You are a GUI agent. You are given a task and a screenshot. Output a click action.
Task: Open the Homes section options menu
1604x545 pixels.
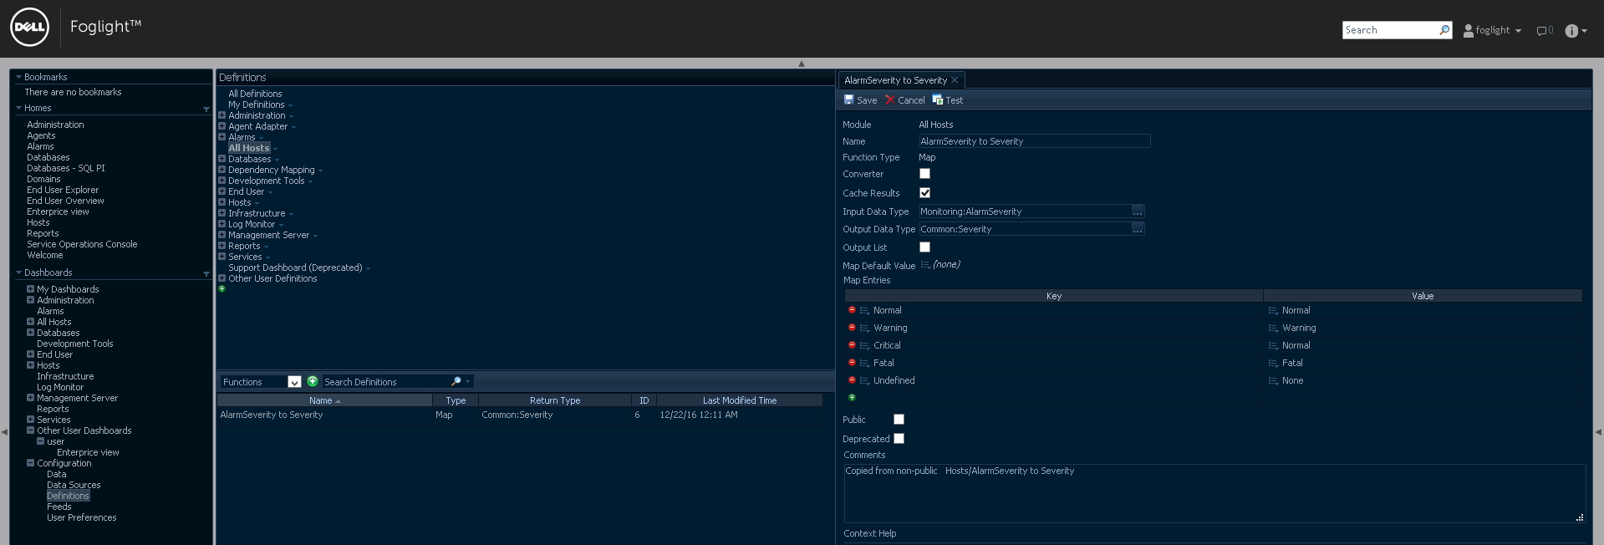click(206, 110)
